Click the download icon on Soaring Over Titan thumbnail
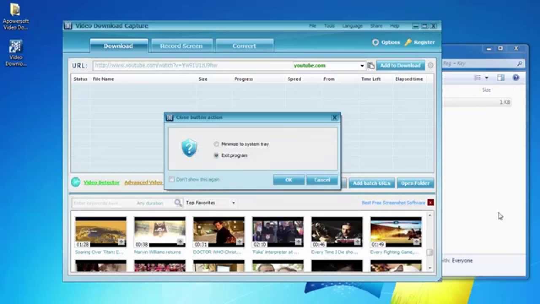Image resolution: width=540 pixels, height=304 pixels. click(121, 242)
